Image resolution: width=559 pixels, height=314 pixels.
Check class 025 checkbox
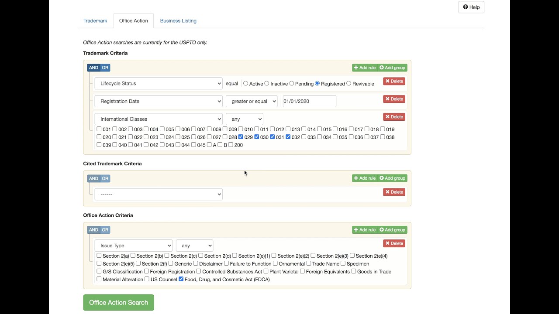coord(178,137)
